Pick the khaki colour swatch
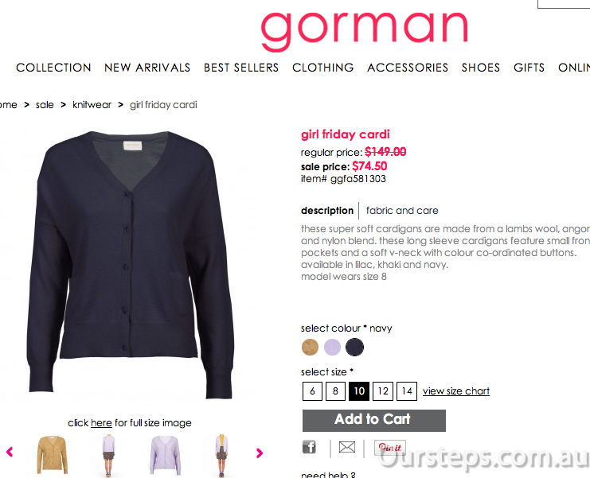Image resolution: width=590 pixels, height=478 pixels. pos(310,347)
